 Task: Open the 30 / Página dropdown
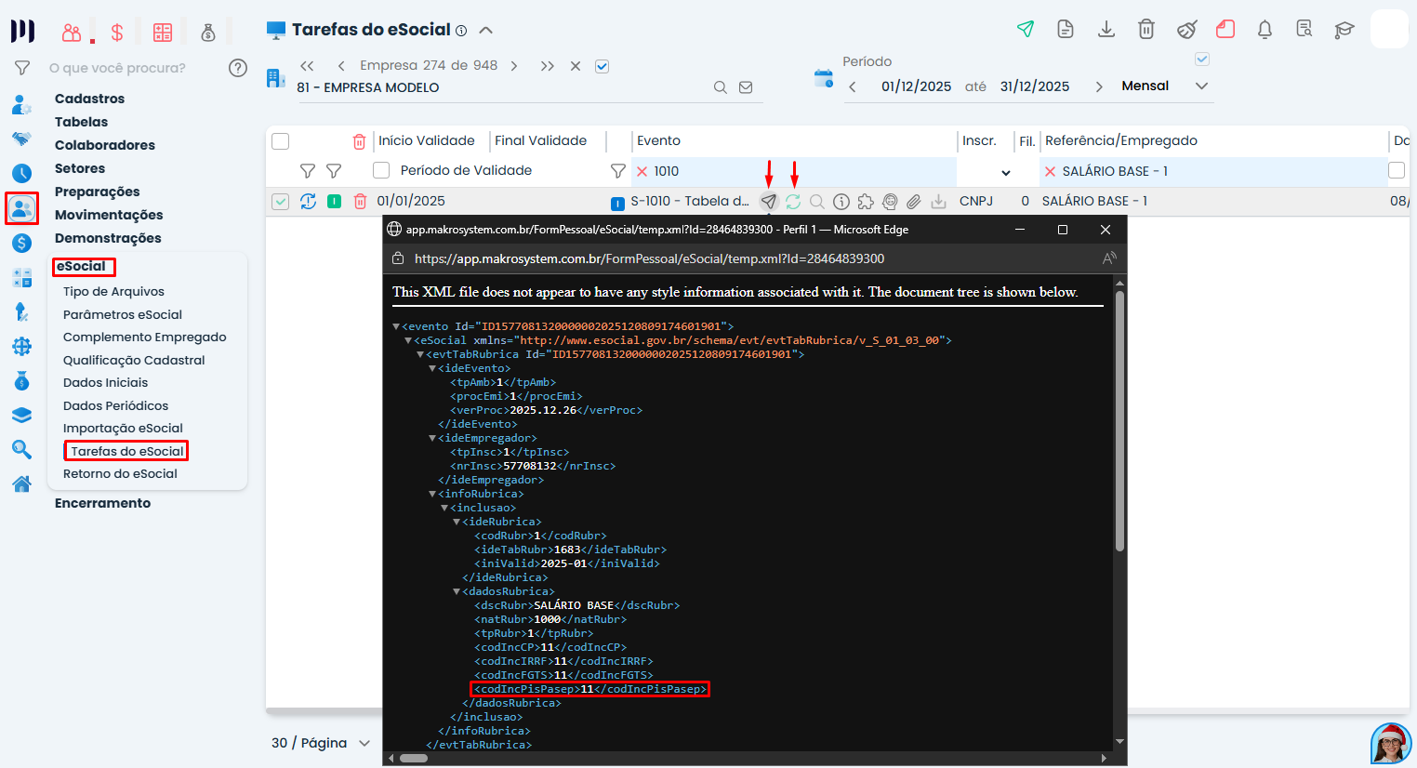pyautogui.click(x=364, y=743)
